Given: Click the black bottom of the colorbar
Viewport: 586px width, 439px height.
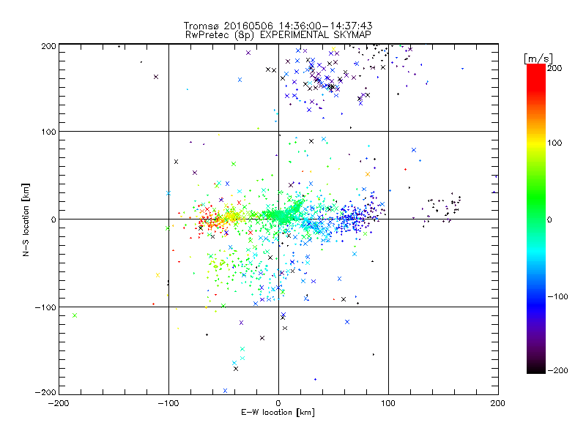Looking at the screenshot, I should point(536,368).
